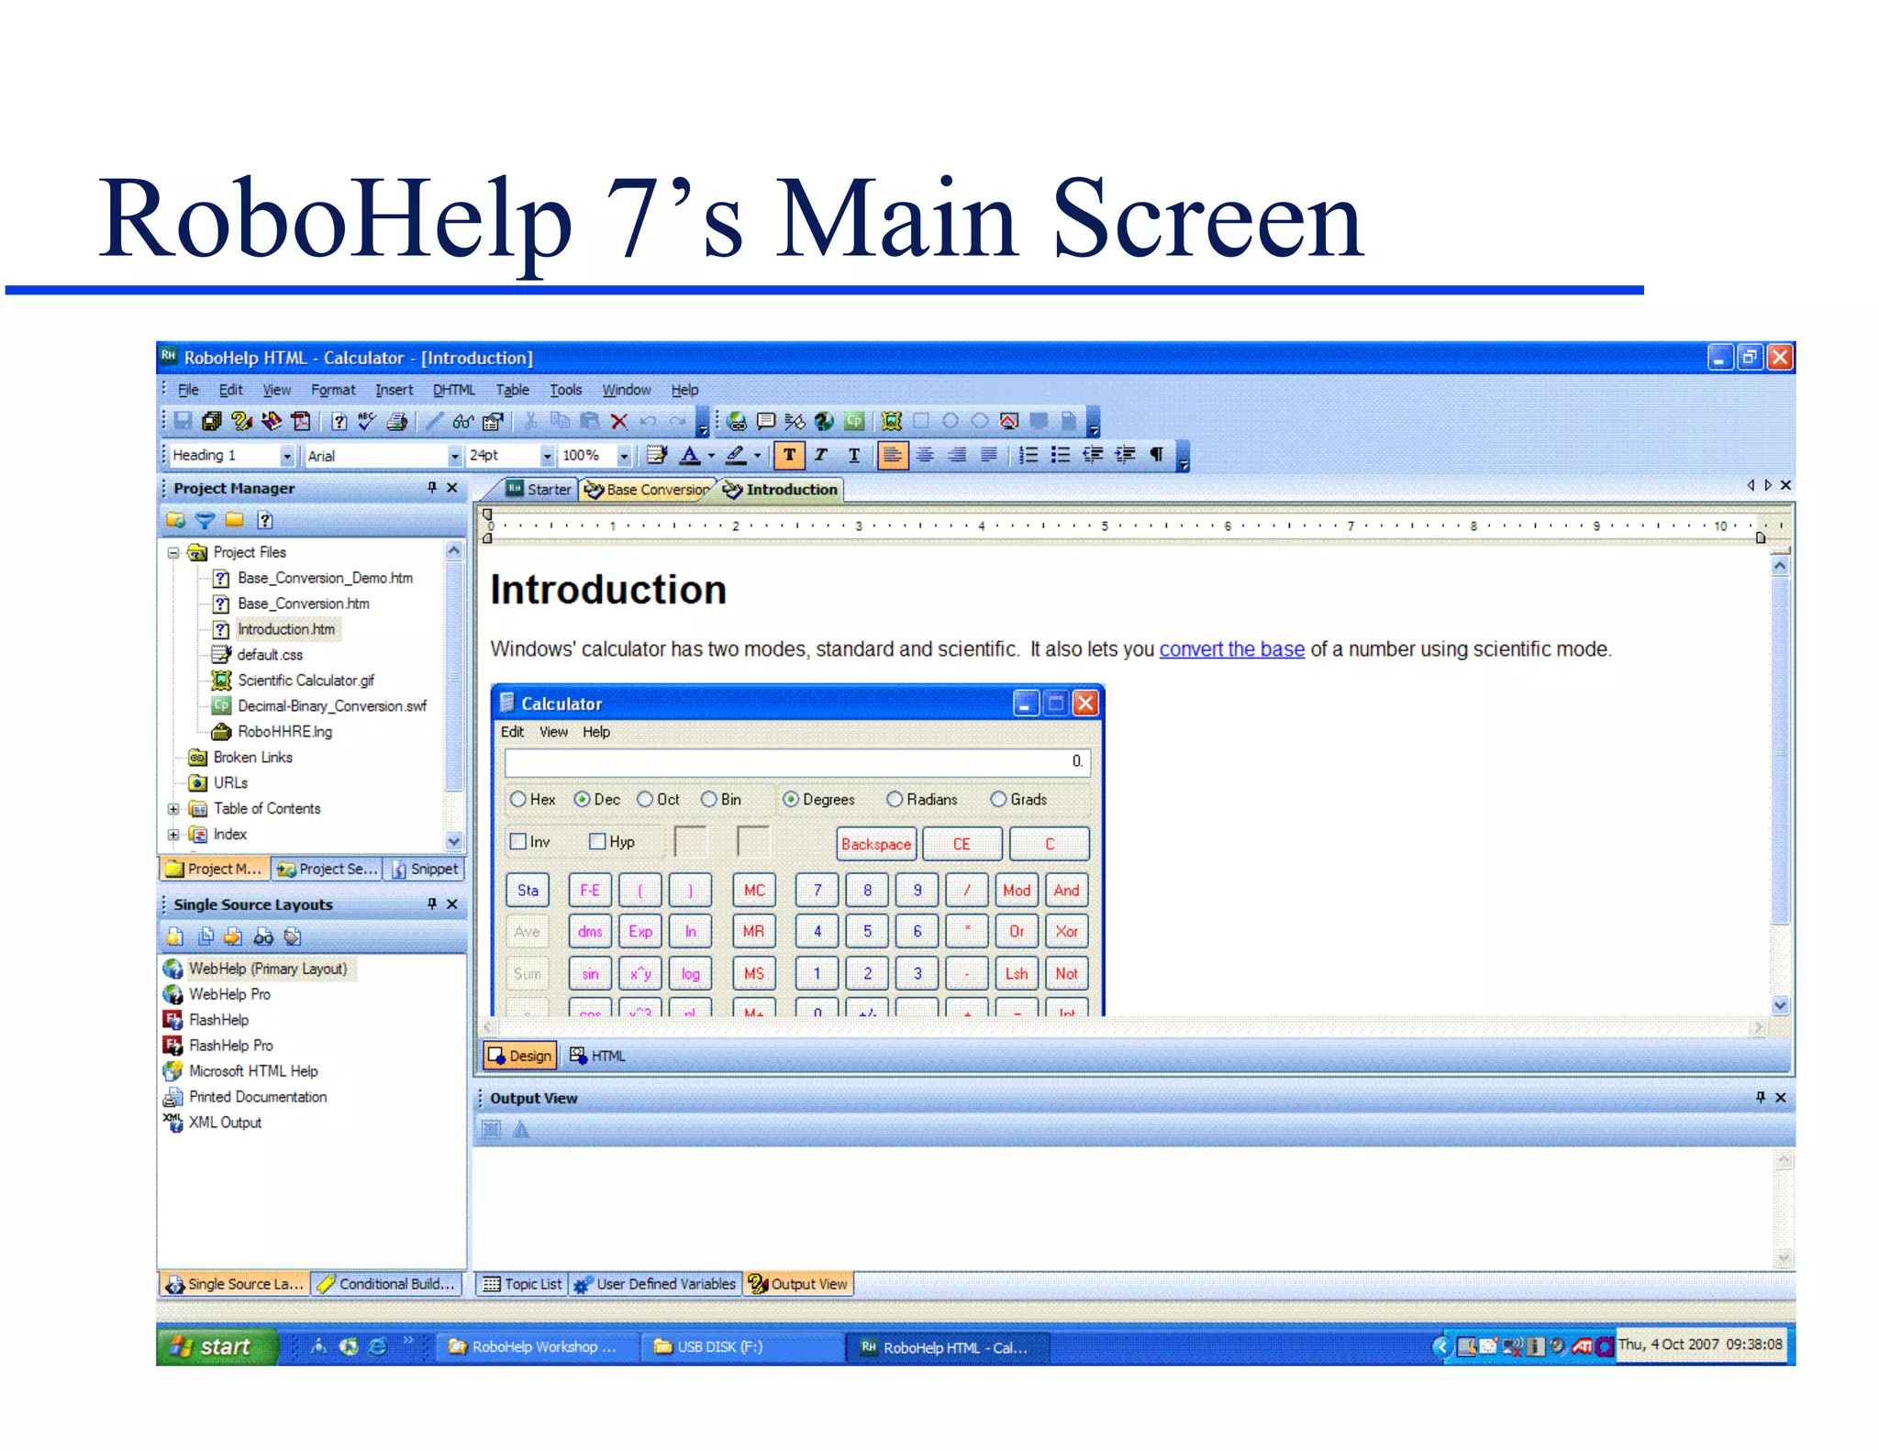Viewport: 1879px width, 1451px height.
Task: Align text right
Action: pyautogui.click(x=957, y=455)
